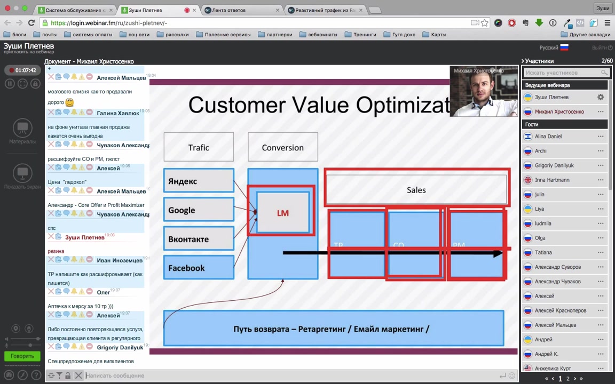Switch to Лента ответов browser tab
Screen dimensions: 615x384
242,10
